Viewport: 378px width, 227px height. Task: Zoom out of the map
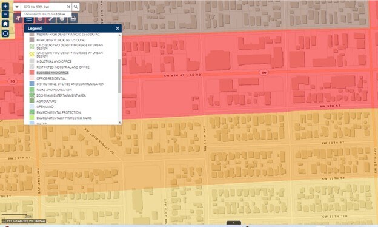(x=5, y=14)
